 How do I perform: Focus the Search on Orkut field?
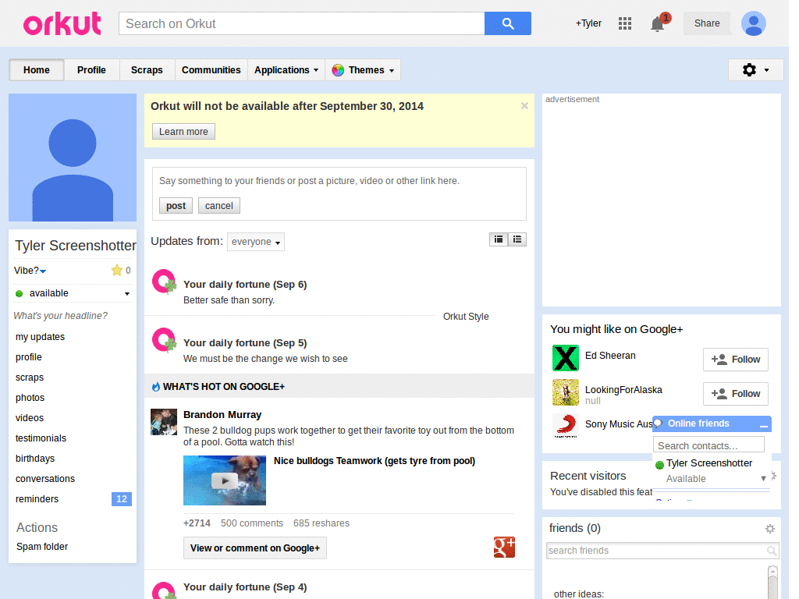(302, 23)
